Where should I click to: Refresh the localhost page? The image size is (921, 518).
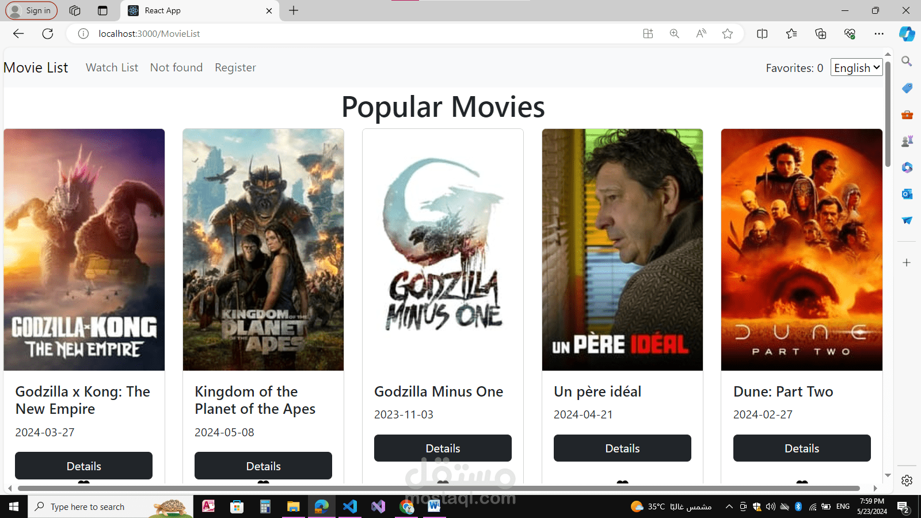(48, 33)
